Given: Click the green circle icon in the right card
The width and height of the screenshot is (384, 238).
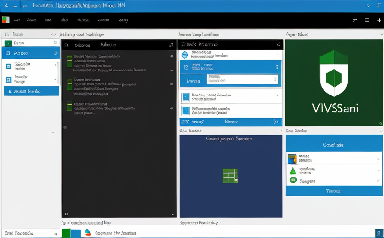Looking at the screenshot, I should (293, 180).
